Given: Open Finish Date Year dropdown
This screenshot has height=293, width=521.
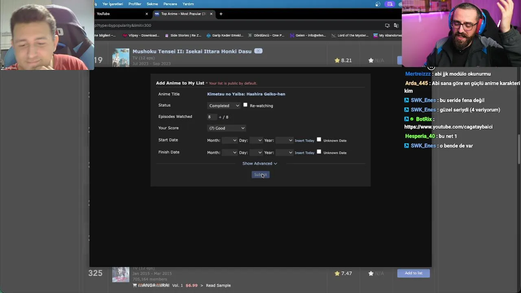Looking at the screenshot, I should (x=284, y=153).
